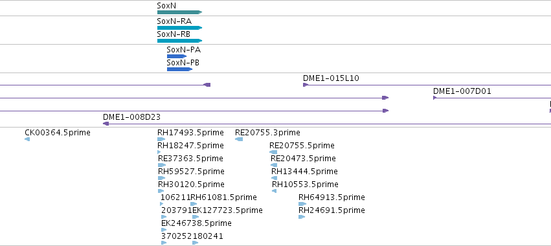Select the DME1-007D01 start arrow marker
This screenshot has height=246, width=551.
click(x=434, y=98)
